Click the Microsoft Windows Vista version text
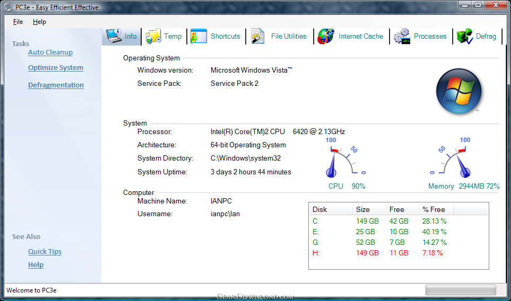Viewport: 511px width, 301px height. (252, 70)
